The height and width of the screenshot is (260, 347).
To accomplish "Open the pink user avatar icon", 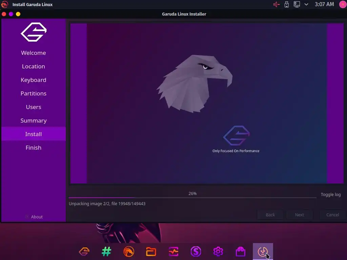I will click(x=343, y=4).
